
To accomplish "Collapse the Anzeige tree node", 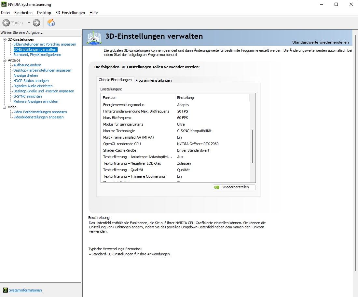I will click(4, 60).
